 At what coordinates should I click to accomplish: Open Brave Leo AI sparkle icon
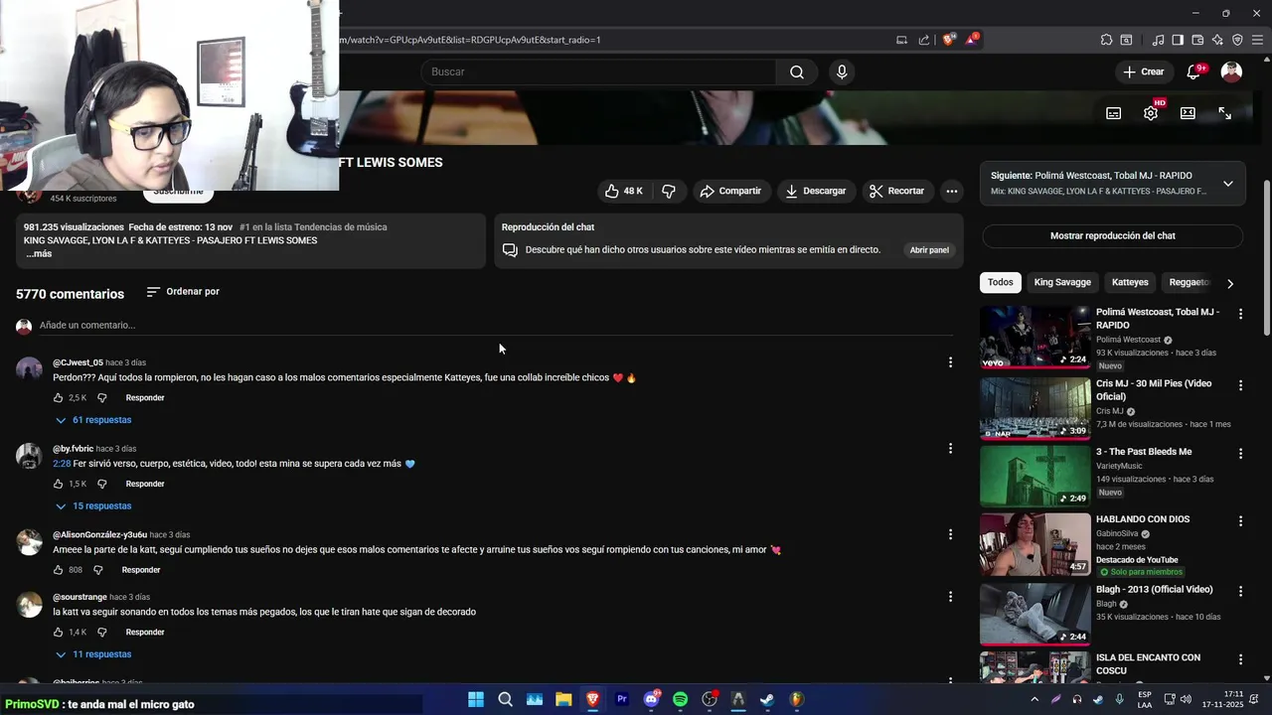[1217, 40]
